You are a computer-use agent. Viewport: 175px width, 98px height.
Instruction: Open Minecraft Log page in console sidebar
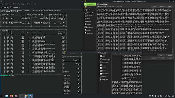pyautogui.click(x=90, y=4)
